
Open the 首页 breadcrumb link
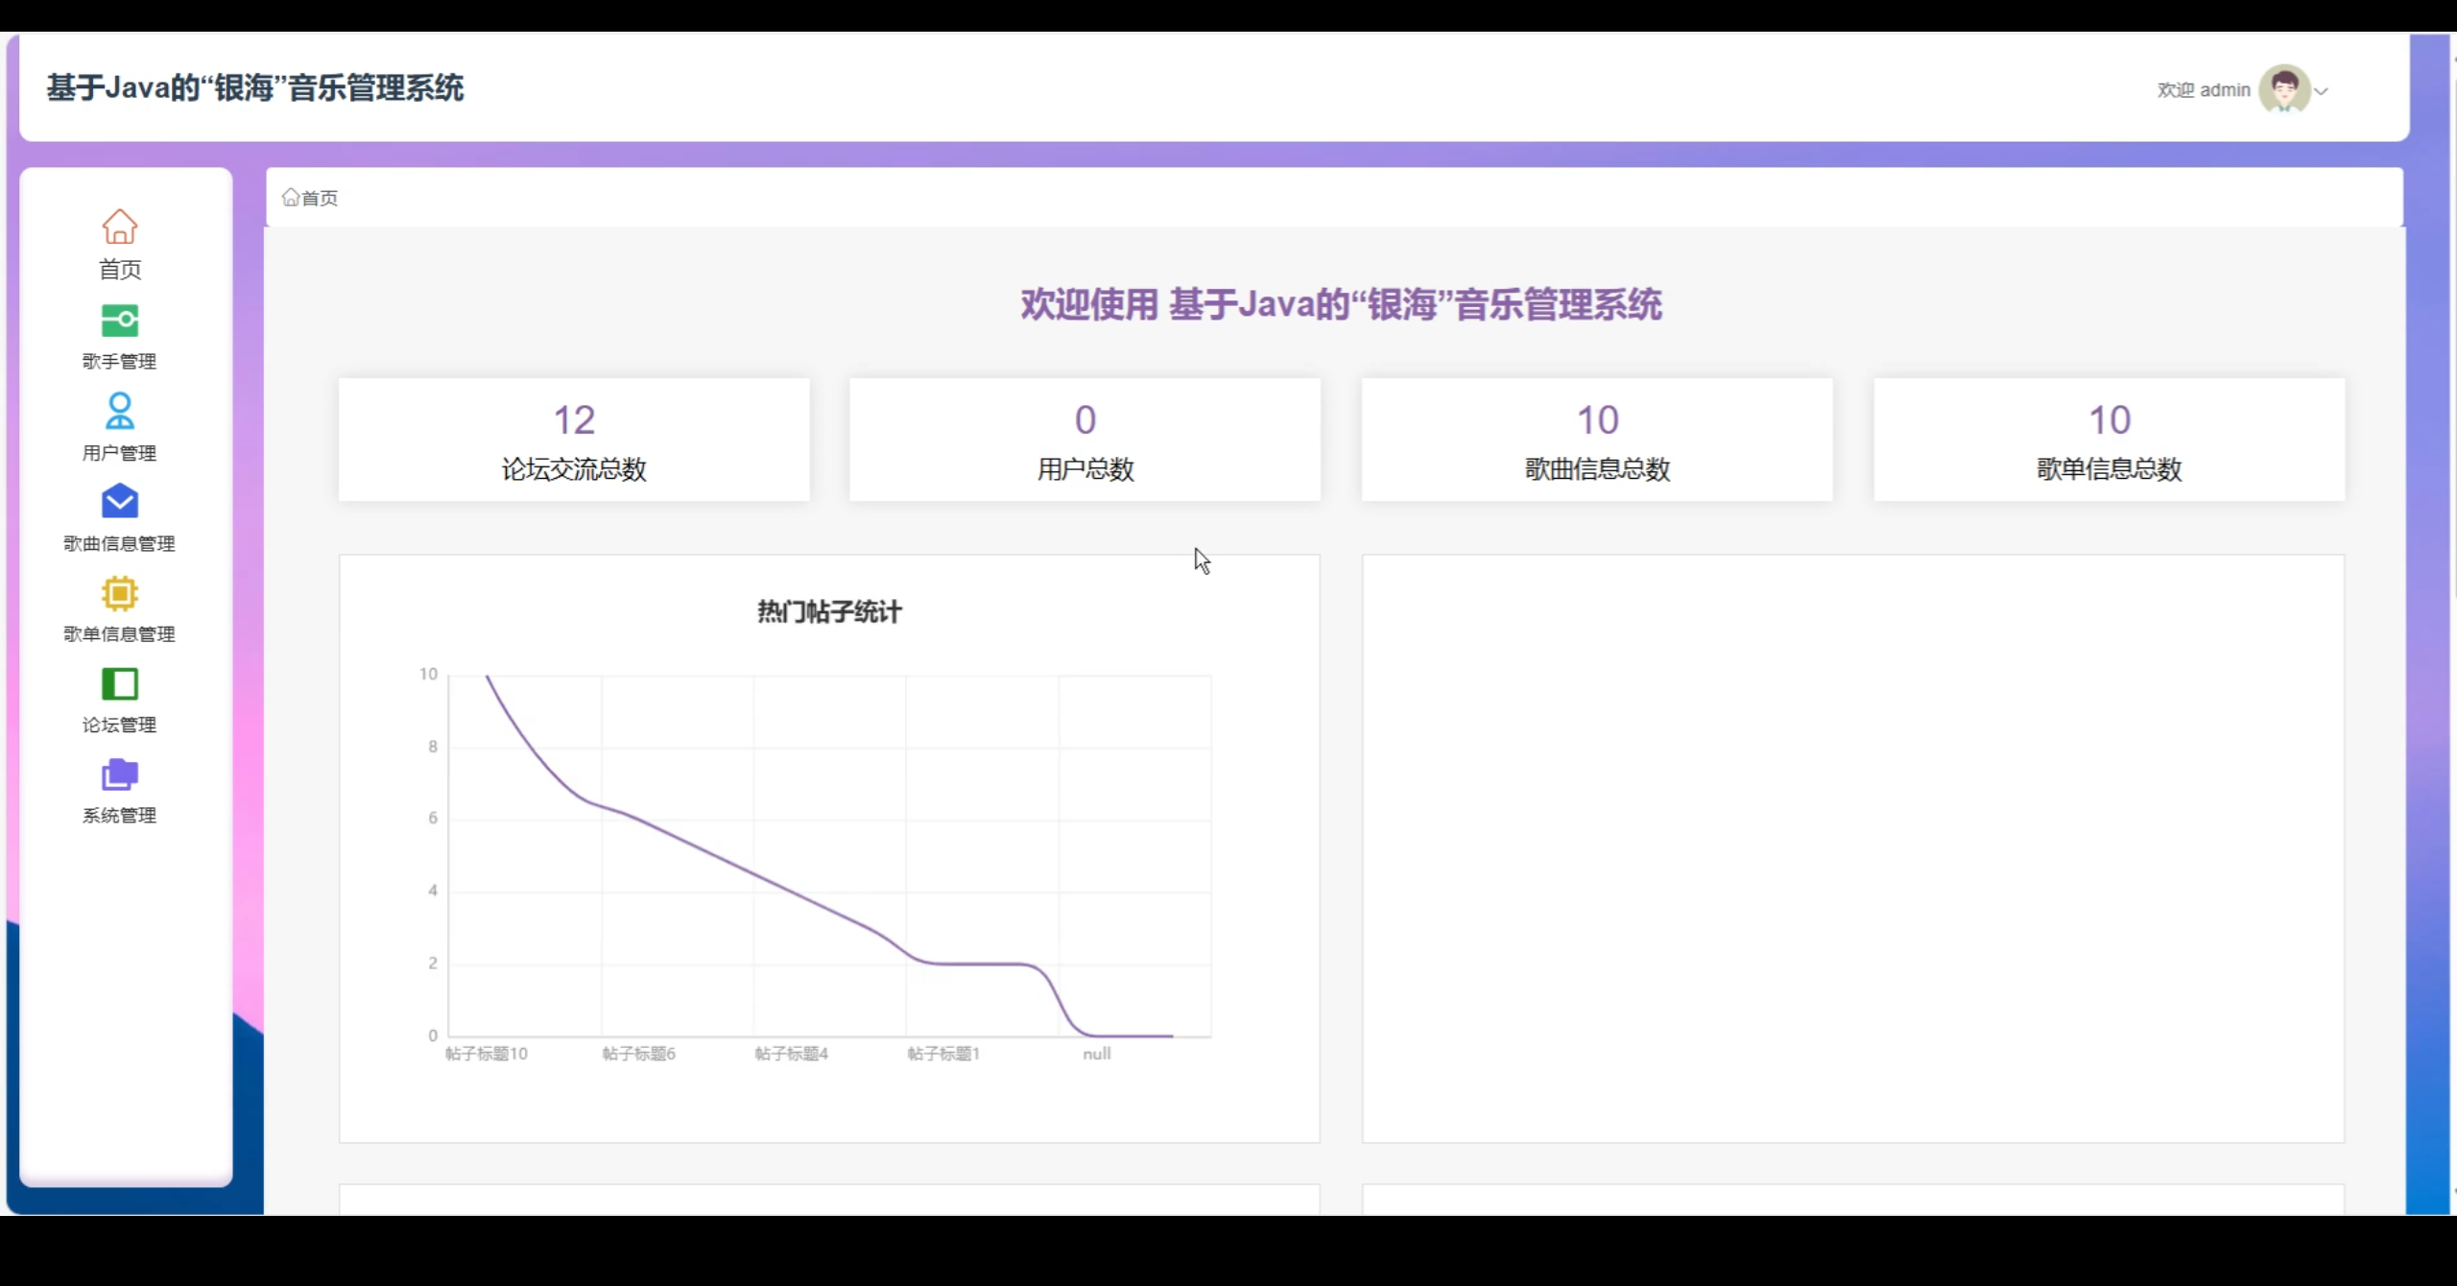318,198
